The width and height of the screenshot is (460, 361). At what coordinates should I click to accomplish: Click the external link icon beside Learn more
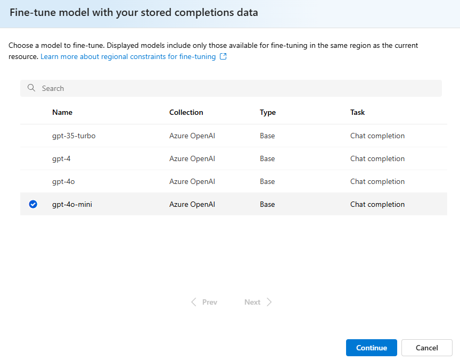point(223,56)
